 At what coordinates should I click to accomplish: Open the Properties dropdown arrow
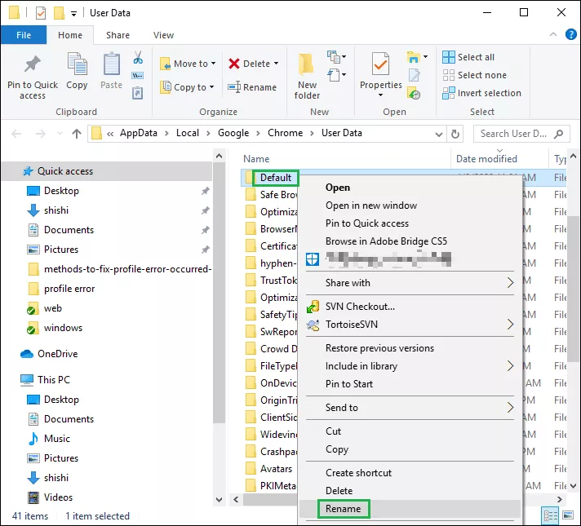tap(380, 95)
